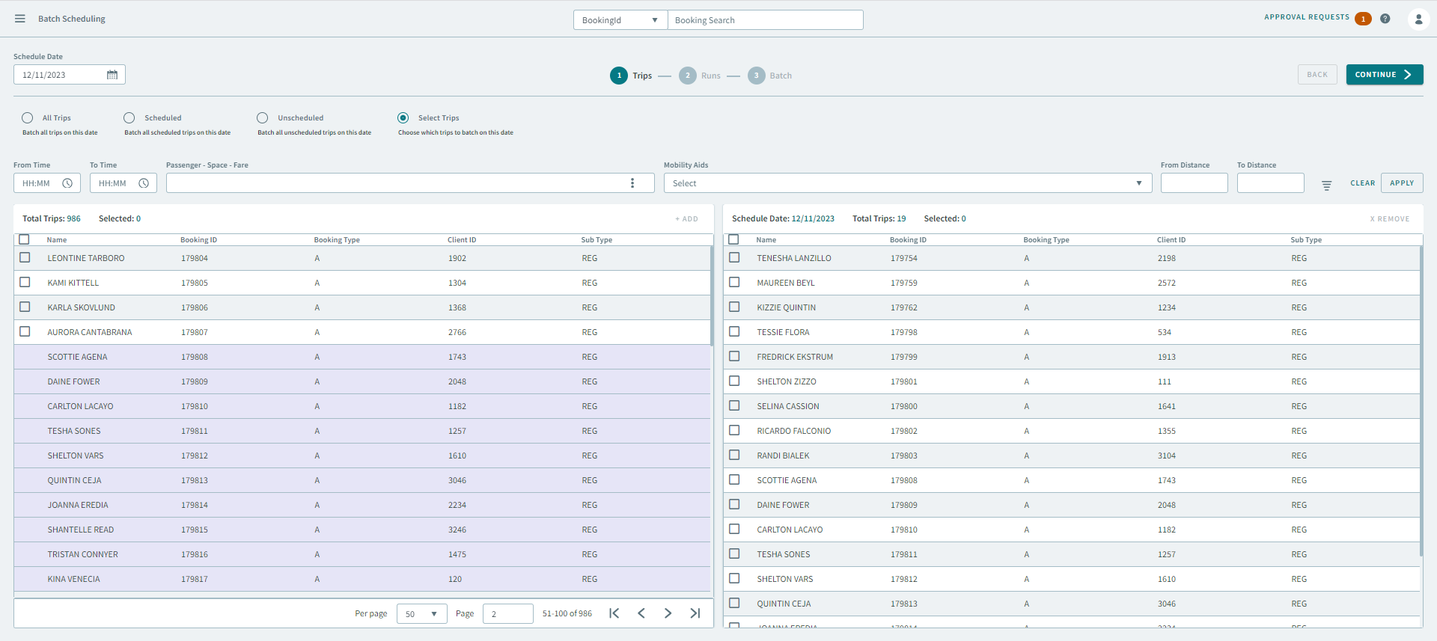Open the hamburger navigation menu

coord(20,19)
